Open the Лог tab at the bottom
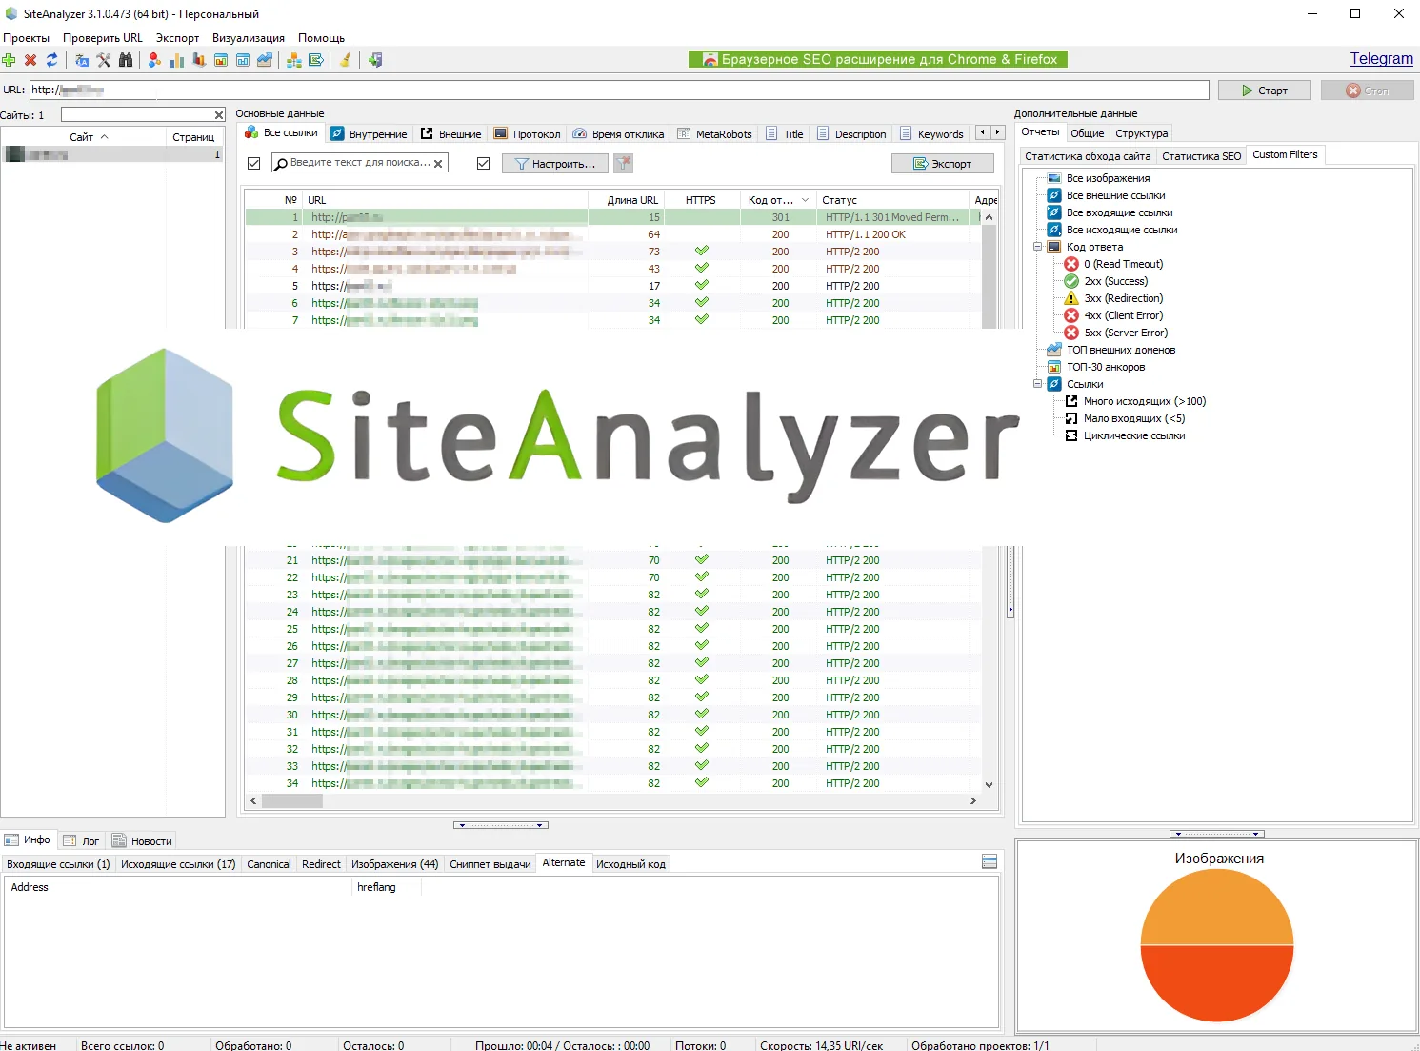 [x=81, y=841]
